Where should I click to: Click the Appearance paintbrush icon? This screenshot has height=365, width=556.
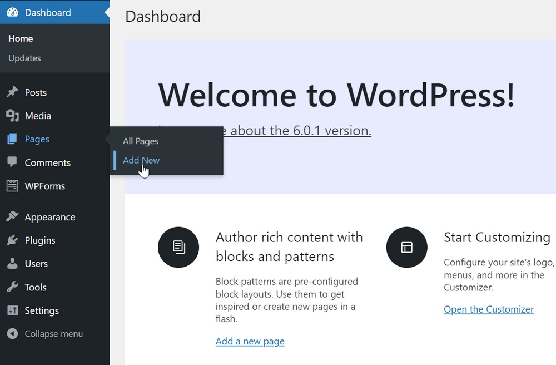(12, 216)
